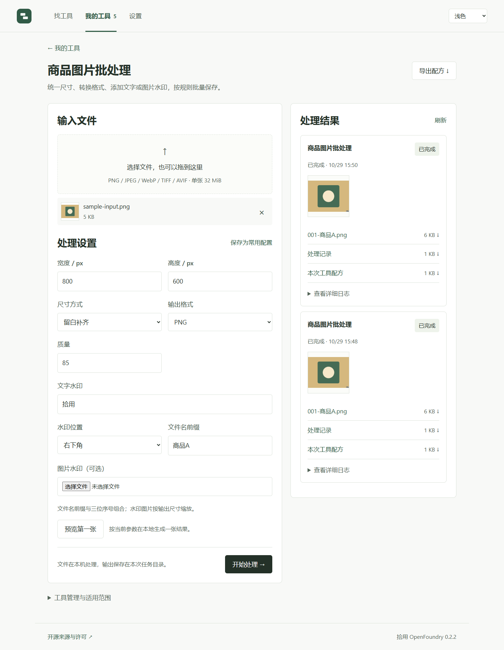Click the 导出配方 button
504x650 pixels.
pyautogui.click(x=434, y=71)
